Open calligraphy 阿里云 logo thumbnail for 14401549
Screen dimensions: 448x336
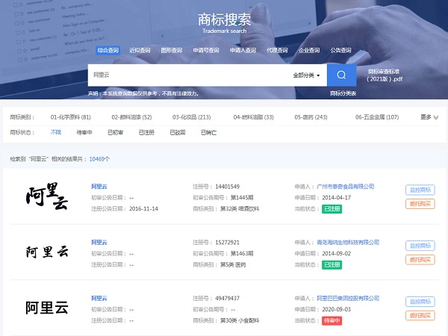pyautogui.click(x=47, y=196)
